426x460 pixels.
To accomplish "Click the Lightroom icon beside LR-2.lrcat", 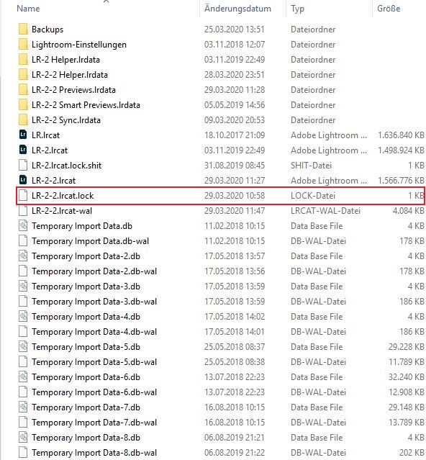I will click(x=23, y=150).
